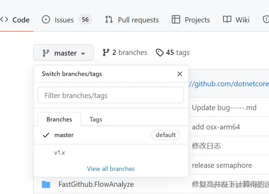Click the checkmark beside master

pos(46,135)
